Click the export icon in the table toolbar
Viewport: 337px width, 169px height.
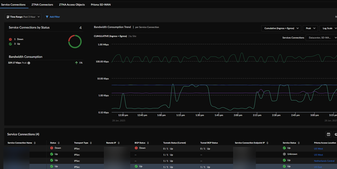pyautogui.click(x=336, y=134)
